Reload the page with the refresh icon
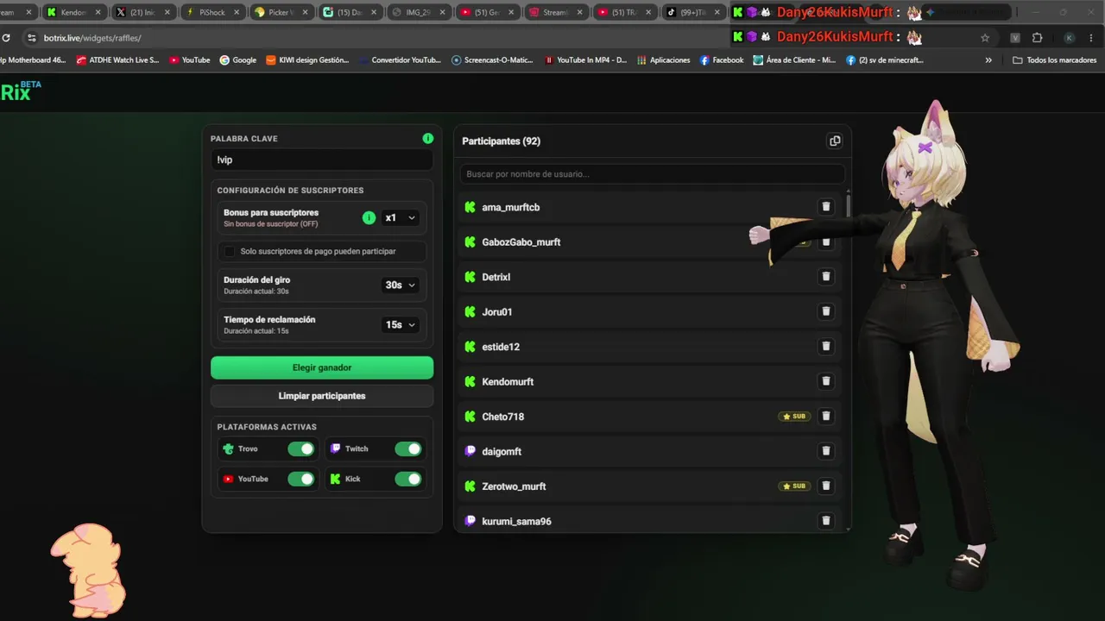Screen dimensions: 1105x621 (6, 38)
